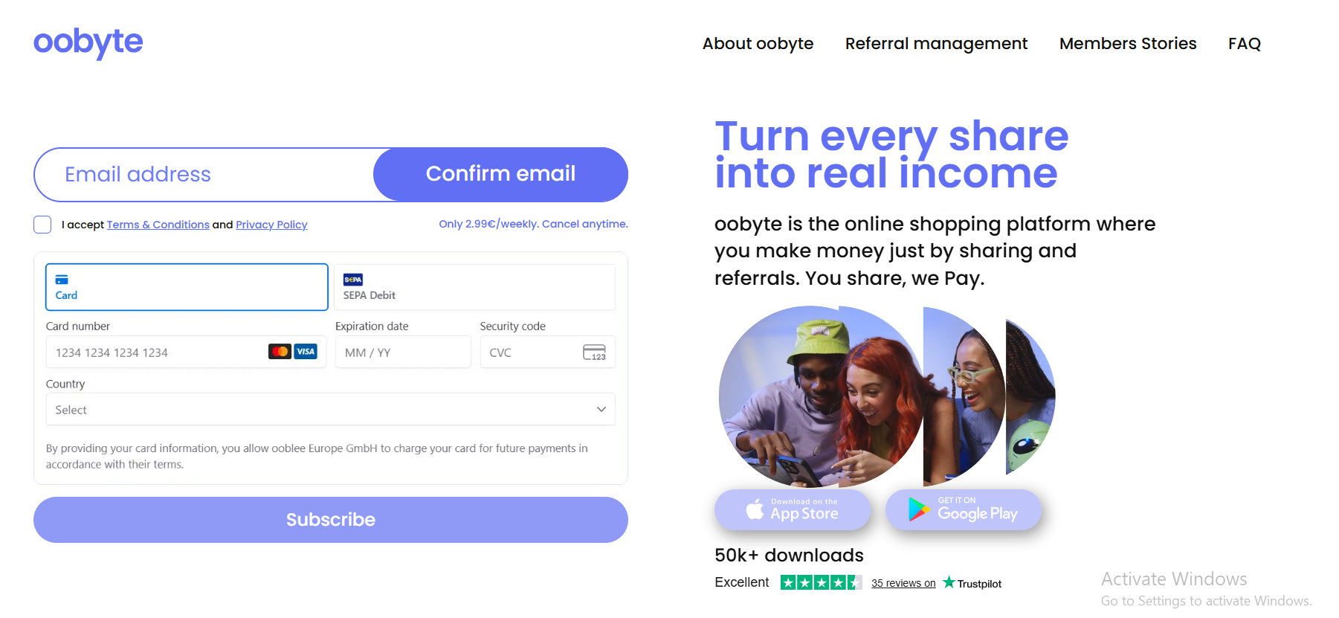The width and height of the screenshot is (1339, 618).
Task: Click the oobyte logo
Action: click(x=88, y=42)
